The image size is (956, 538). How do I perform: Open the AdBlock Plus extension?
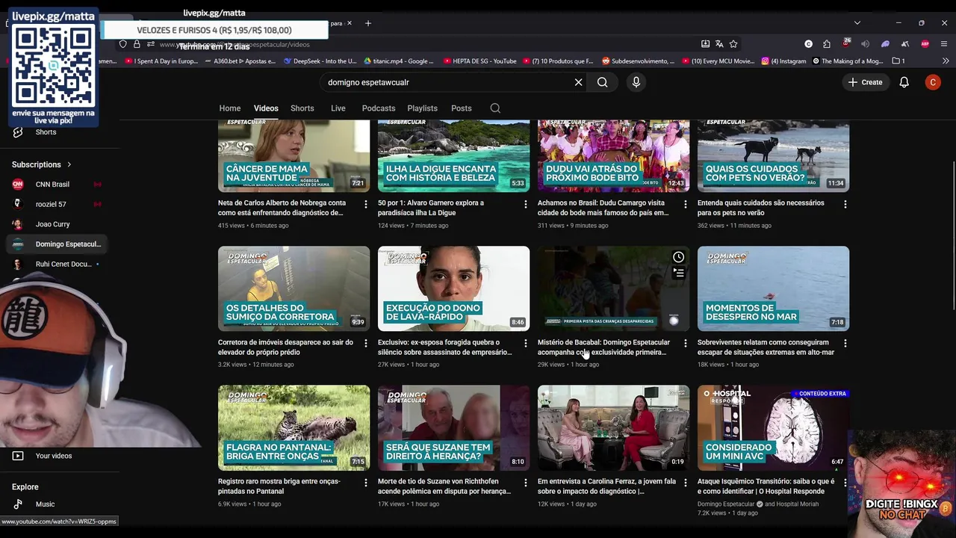click(x=925, y=44)
